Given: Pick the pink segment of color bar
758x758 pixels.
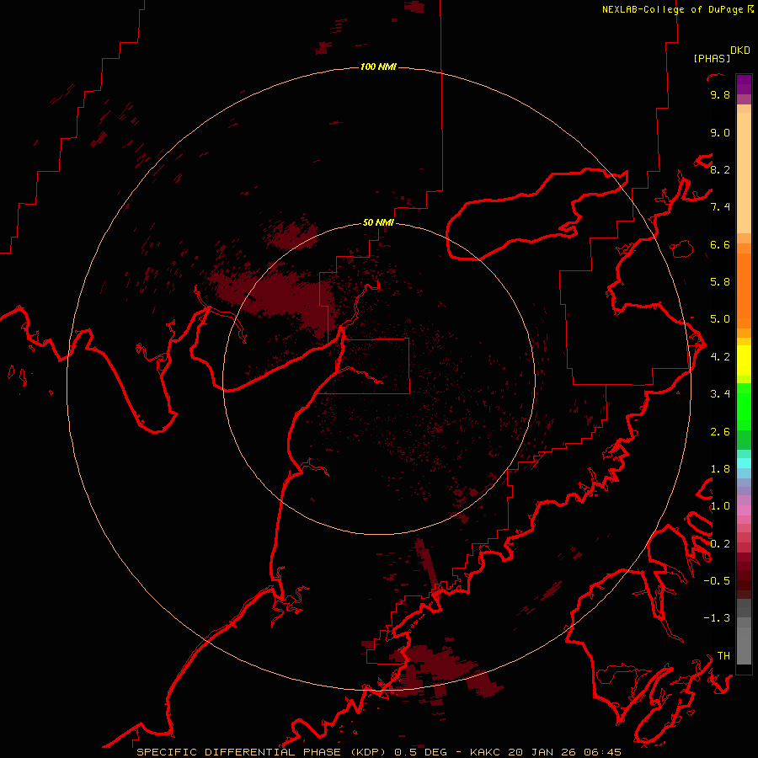Looking at the screenshot, I should [744, 510].
